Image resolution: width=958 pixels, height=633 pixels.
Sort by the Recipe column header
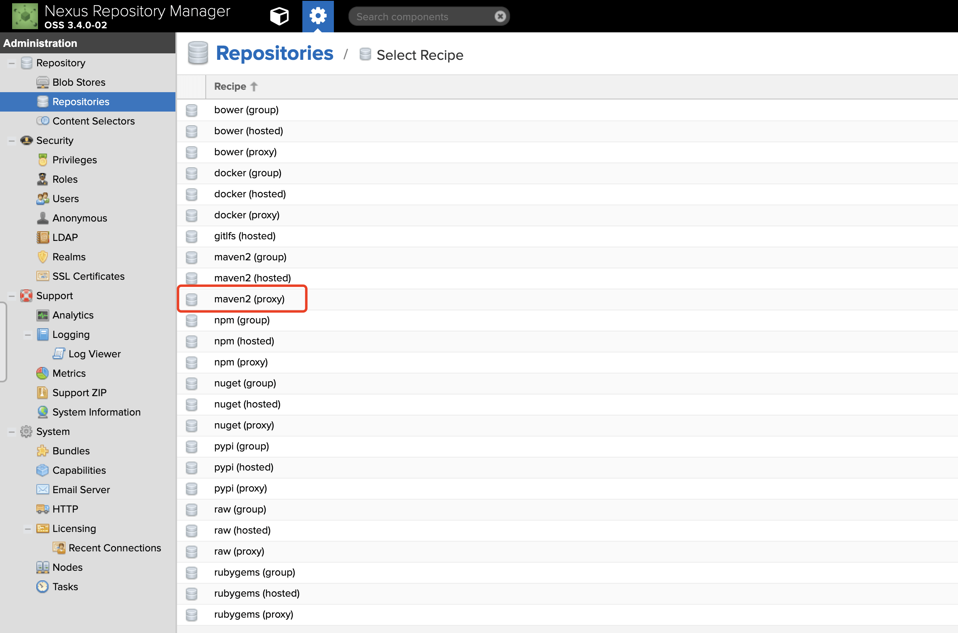(230, 87)
